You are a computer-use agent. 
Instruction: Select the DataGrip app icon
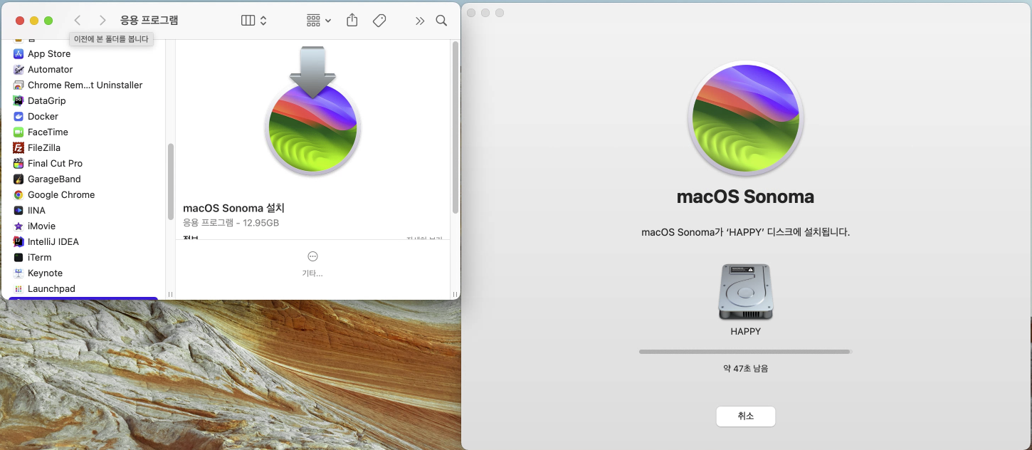(x=19, y=100)
